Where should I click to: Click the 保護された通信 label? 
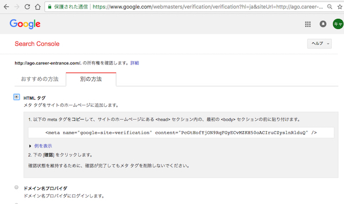pos(71,7)
